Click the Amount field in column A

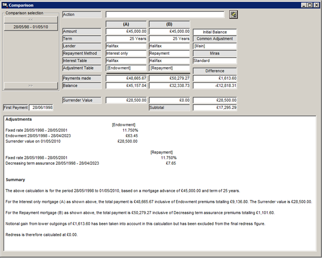point(126,31)
